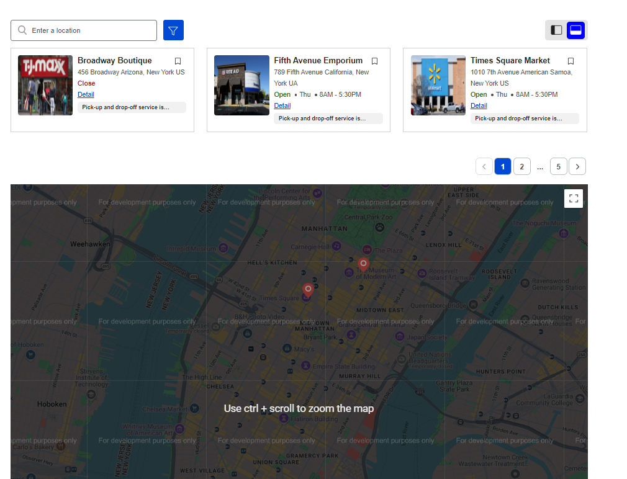This screenshot has width=627, height=479.
Task: Click the map pin near Times Square
Action: 307,289
